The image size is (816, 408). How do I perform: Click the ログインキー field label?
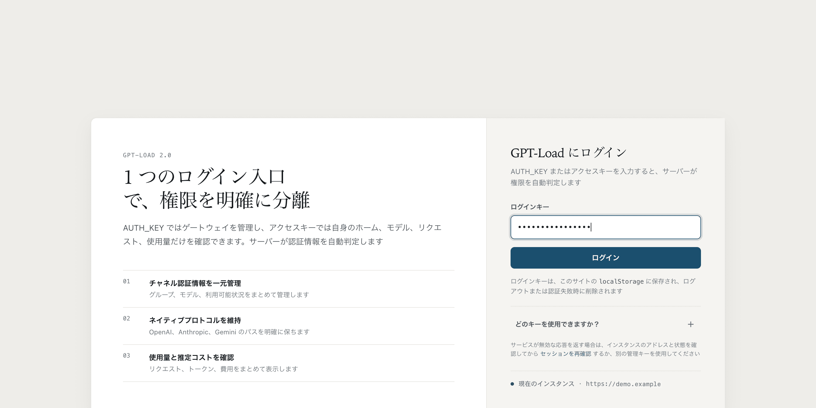coord(530,207)
